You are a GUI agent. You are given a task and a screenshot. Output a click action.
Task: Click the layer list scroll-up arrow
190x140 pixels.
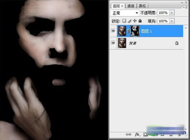185,28
